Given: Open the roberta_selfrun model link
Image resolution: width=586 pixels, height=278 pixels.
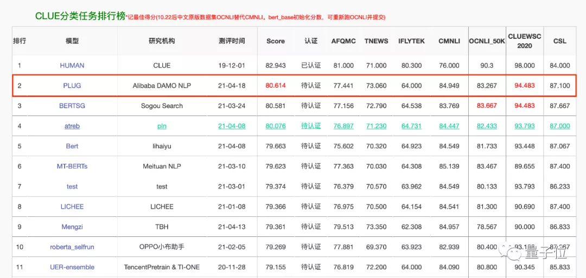Looking at the screenshot, I should 72,247.
